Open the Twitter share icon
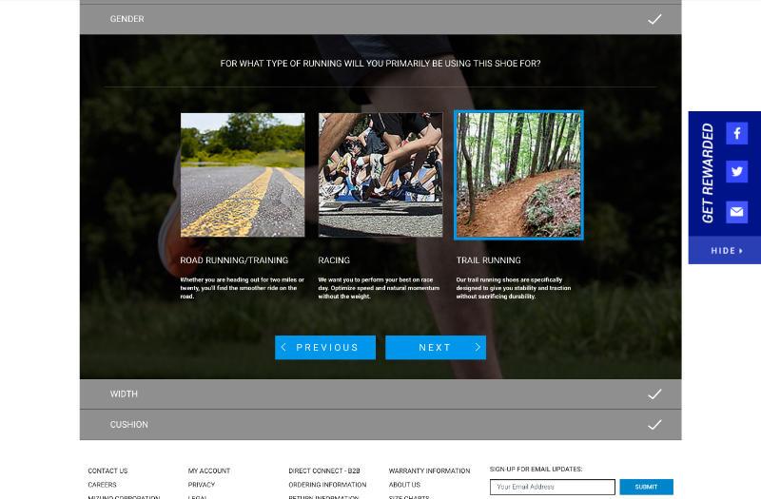Viewport: 761px width, 499px height. click(736, 171)
